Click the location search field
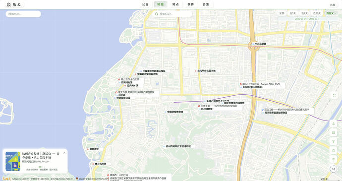The image size is (342, 181). (23, 14)
